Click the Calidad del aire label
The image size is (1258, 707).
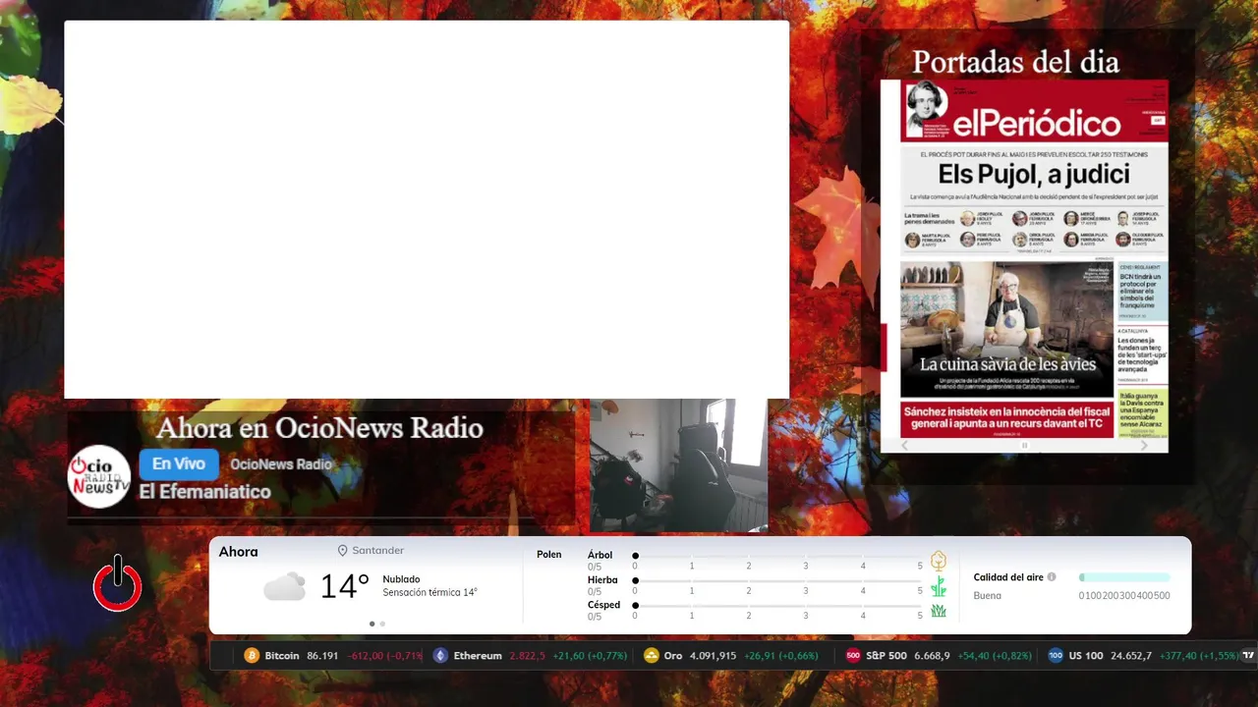pyautogui.click(x=1008, y=577)
